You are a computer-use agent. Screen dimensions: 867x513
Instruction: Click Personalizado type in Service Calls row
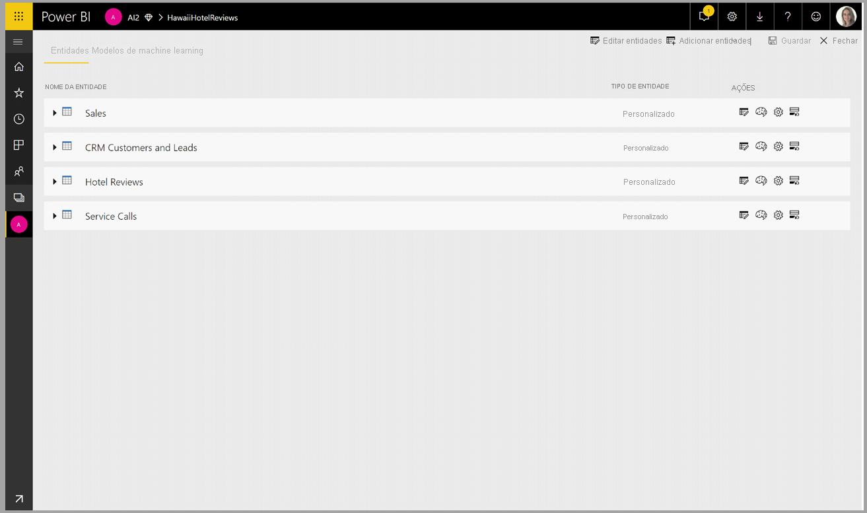645,217
